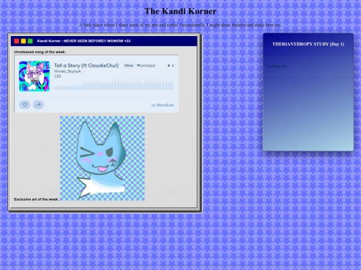Share the track with the arrow button

(x=38, y=105)
